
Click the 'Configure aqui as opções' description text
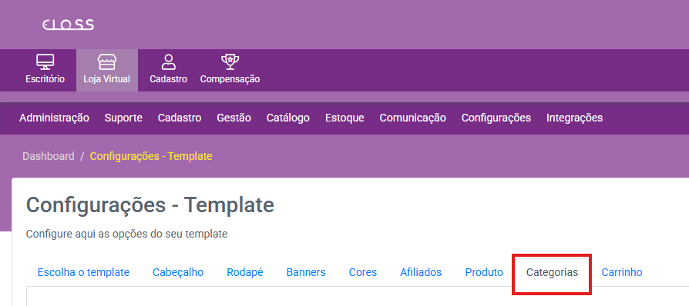[126, 234]
